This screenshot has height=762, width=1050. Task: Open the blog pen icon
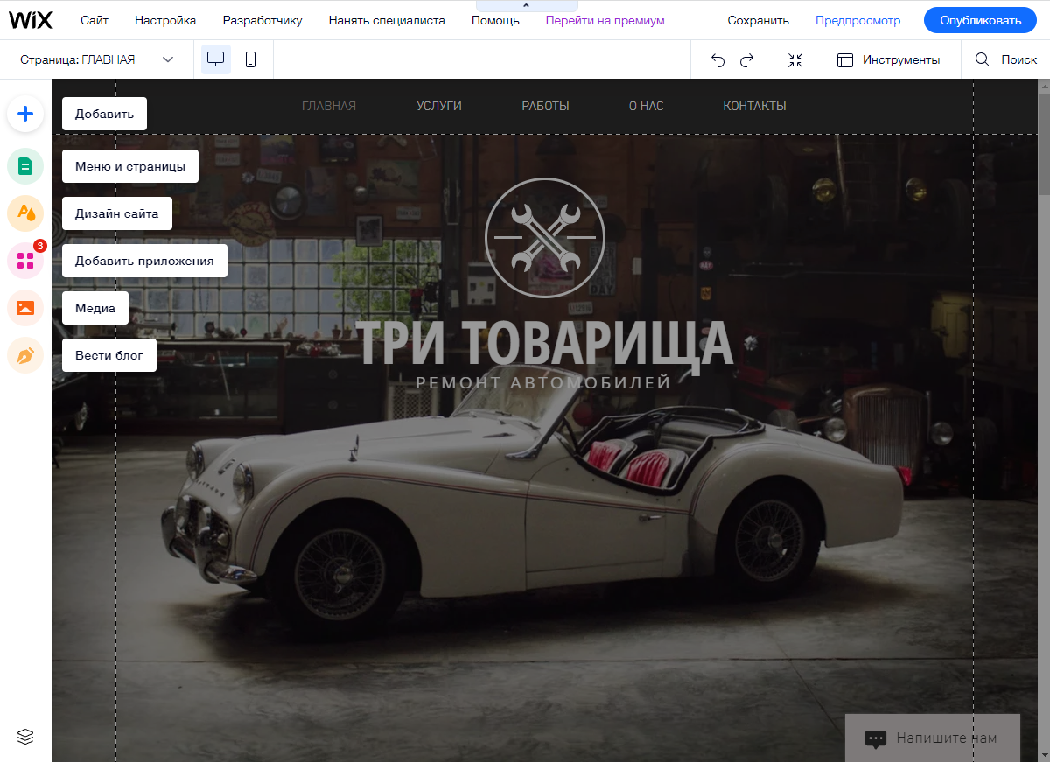25,355
